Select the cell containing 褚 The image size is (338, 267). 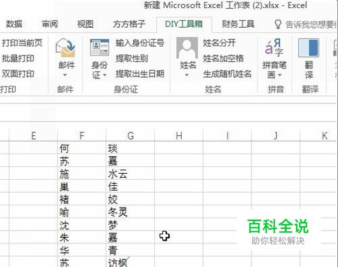pyautogui.click(x=82, y=199)
